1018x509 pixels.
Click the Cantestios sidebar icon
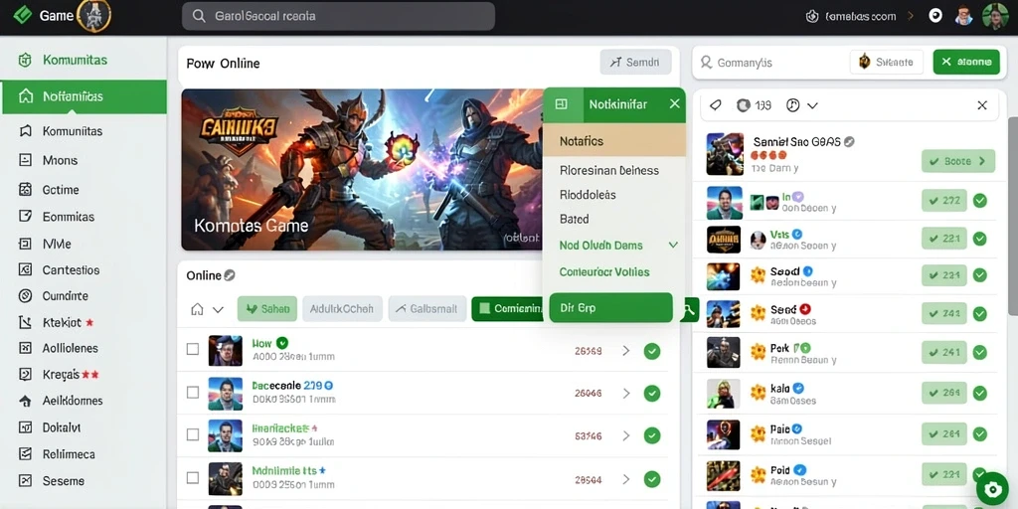pyautogui.click(x=25, y=269)
